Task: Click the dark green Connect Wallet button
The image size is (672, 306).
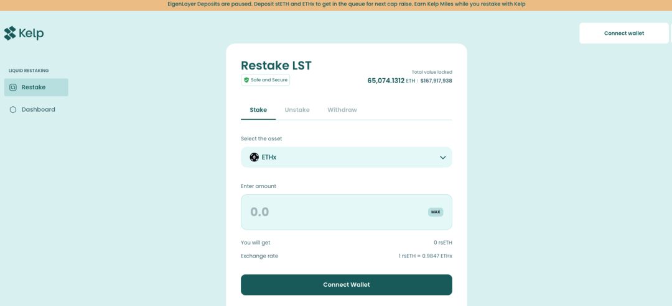Action: click(346, 285)
